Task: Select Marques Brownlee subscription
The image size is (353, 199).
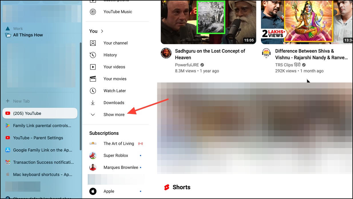Action: (x=121, y=168)
